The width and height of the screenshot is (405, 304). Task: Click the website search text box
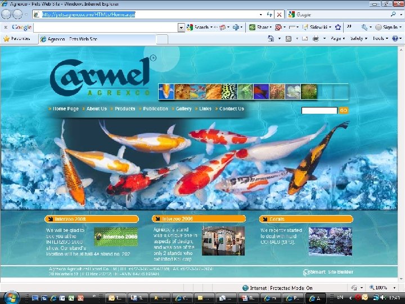coord(319,110)
